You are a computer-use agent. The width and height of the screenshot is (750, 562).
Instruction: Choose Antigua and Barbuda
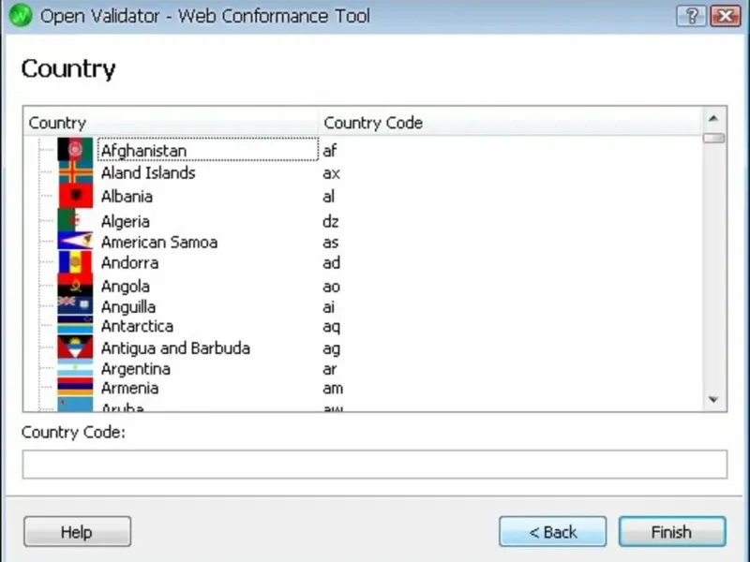(175, 348)
